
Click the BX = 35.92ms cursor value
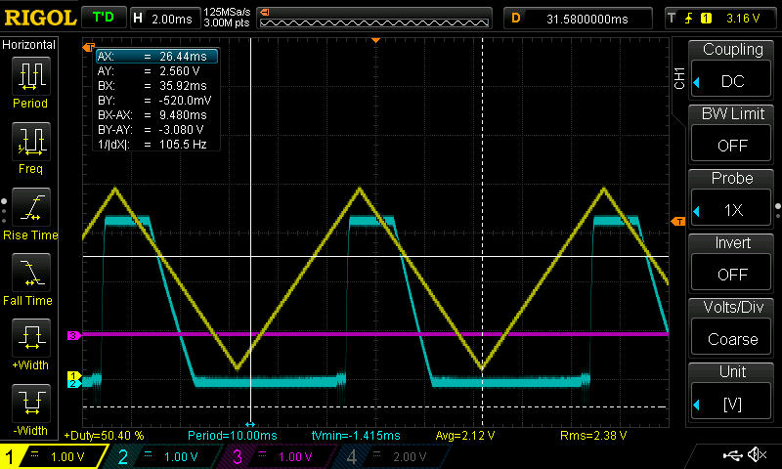183,85
